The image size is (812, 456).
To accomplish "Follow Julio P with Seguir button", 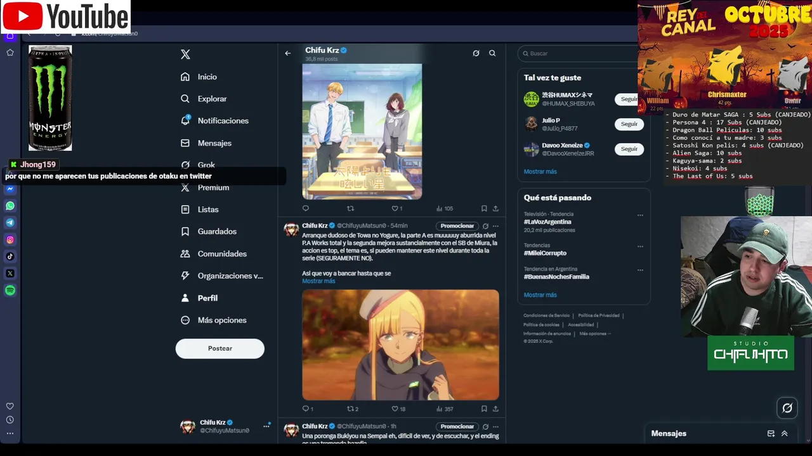I will [629, 124].
